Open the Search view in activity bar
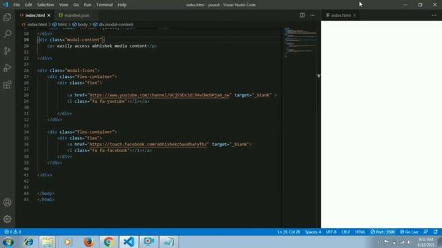442x248 pixels. 8,34
